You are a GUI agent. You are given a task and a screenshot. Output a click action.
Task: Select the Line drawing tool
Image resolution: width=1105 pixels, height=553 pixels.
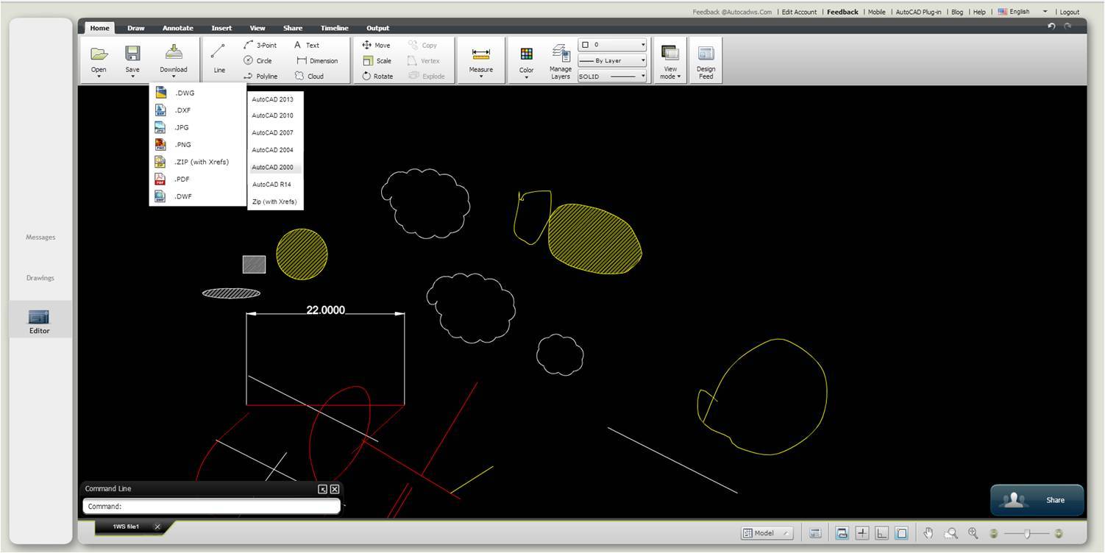click(218, 59)
